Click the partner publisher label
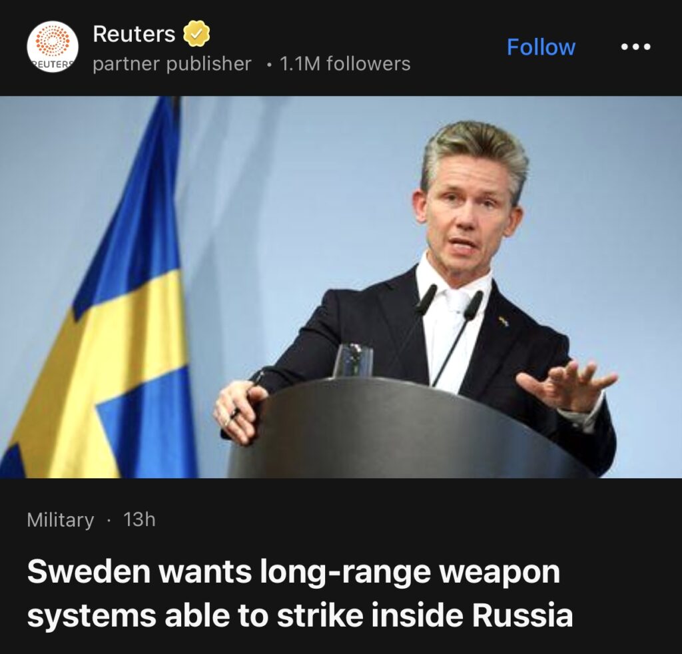 (172, 64)
